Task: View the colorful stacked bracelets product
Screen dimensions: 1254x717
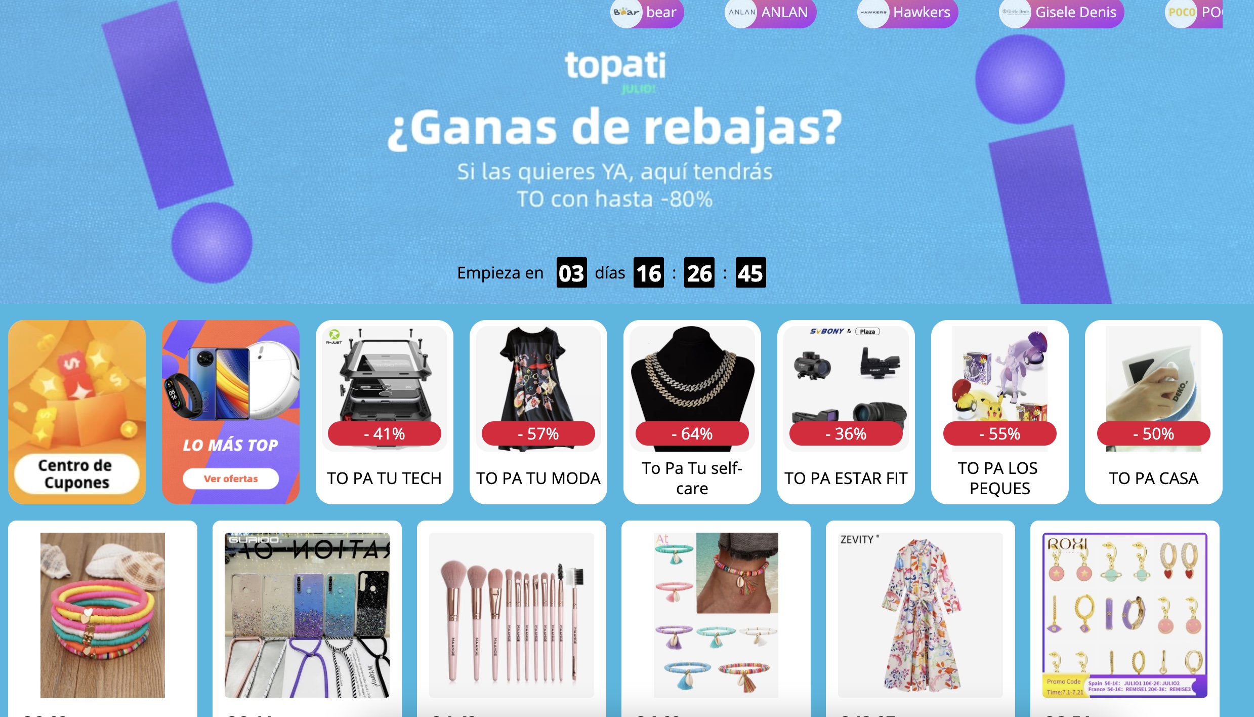Action: point(103,615)
